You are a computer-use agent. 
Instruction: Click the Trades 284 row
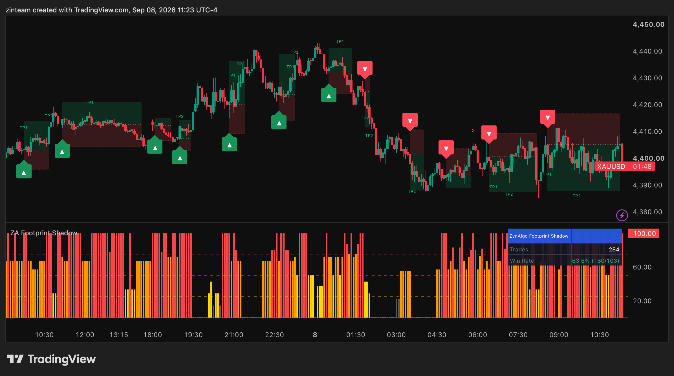coord(565,249)
